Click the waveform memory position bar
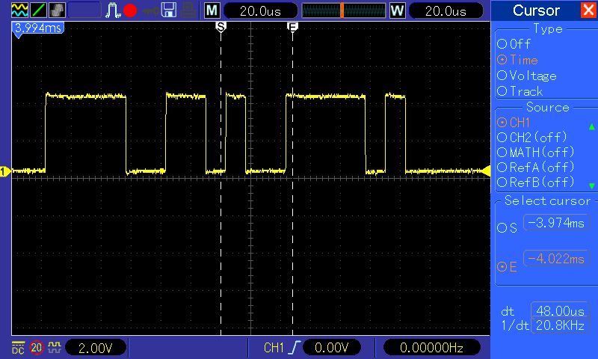 click(344, 10)
